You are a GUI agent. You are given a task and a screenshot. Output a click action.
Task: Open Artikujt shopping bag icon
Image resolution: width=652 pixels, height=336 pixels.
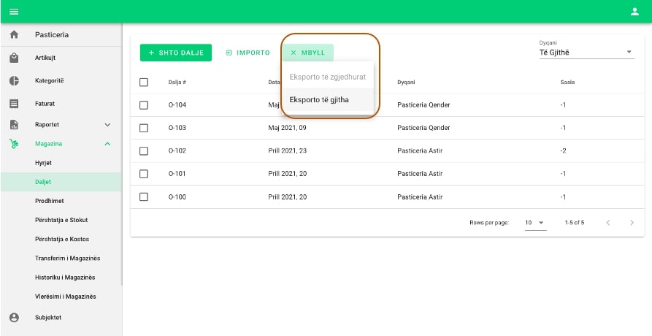click(13, 58)
